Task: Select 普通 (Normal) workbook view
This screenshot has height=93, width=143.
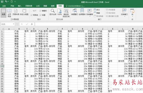Action: point(3,13)
